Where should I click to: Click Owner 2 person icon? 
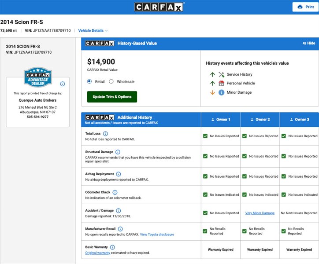(252, 120)
